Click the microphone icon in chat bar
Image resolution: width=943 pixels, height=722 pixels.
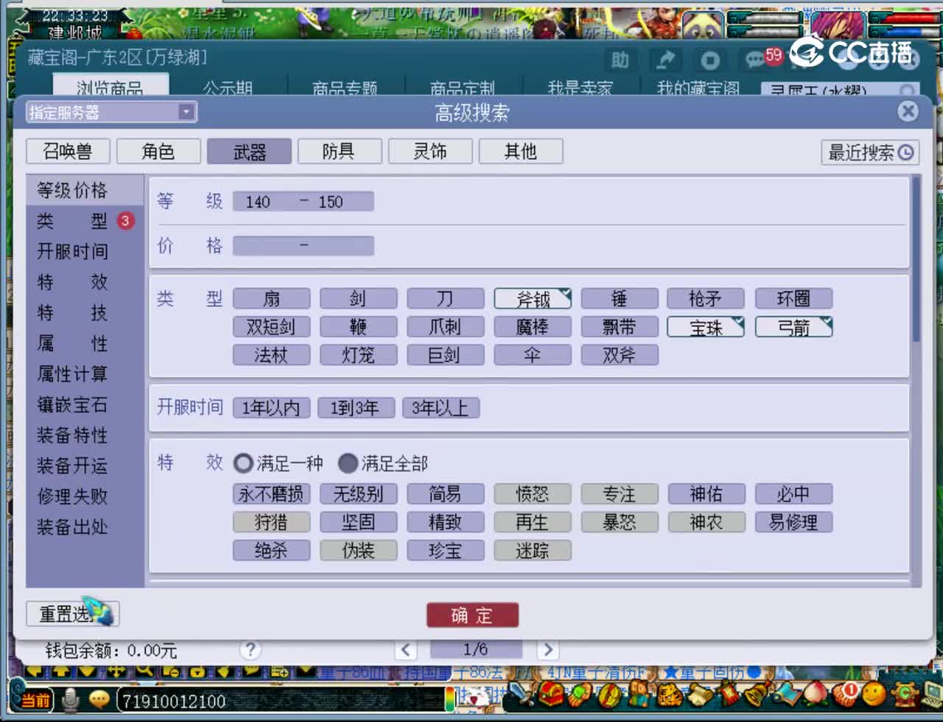(70, 699)
